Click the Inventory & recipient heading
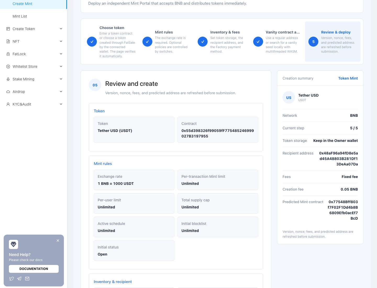This screenshot has width=377, height=288. click(x=113, y=282)
